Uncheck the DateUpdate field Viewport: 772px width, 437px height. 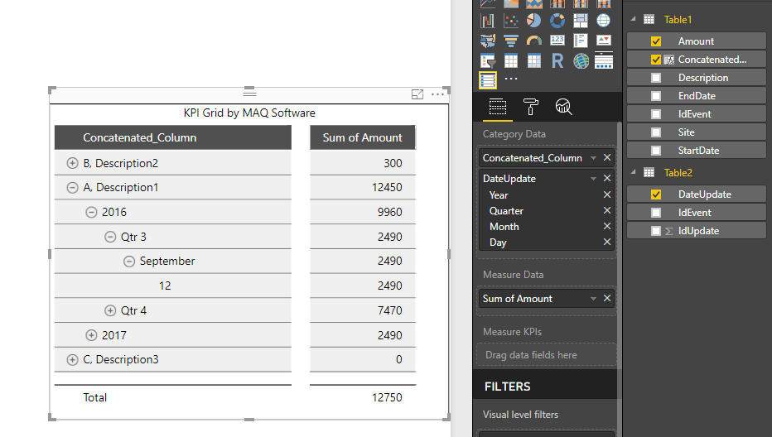(x=656, y=194)
